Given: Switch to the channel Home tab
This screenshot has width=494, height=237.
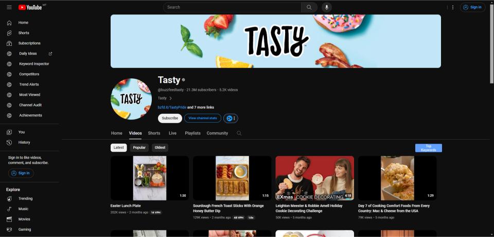Looking at the screenshot, I should click(x=117, y=133).
